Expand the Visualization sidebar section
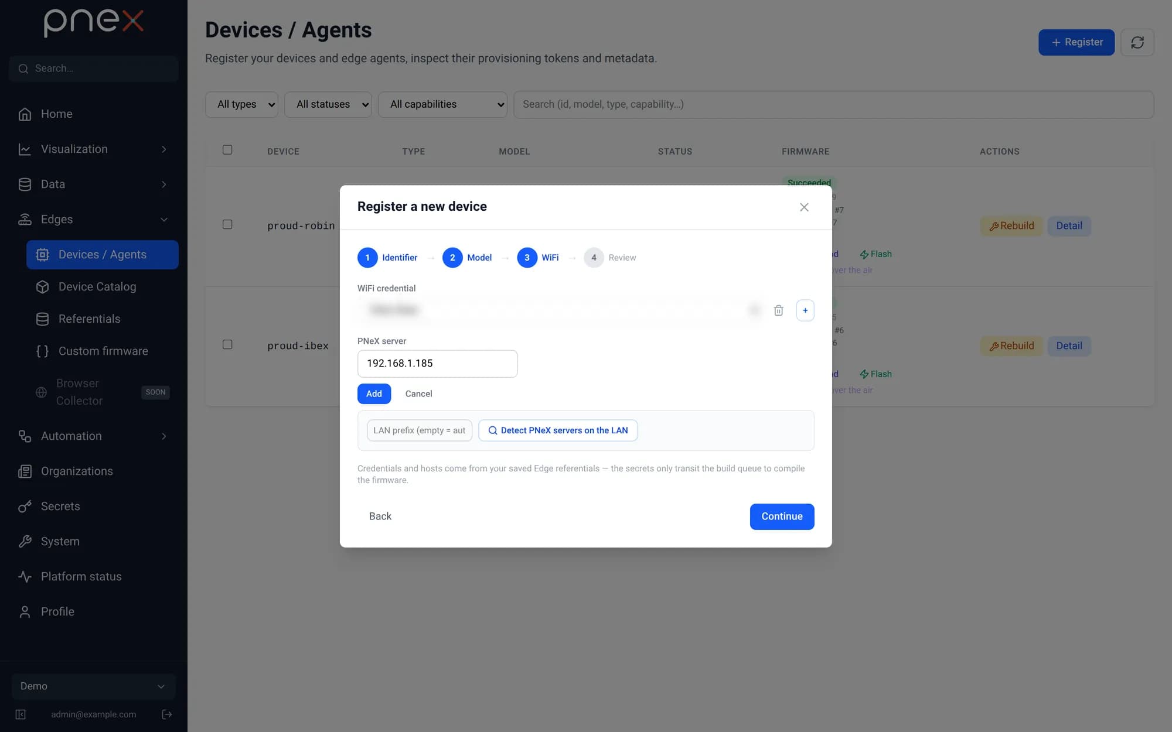Viewport: 1172px width, 732px height. 94,149
